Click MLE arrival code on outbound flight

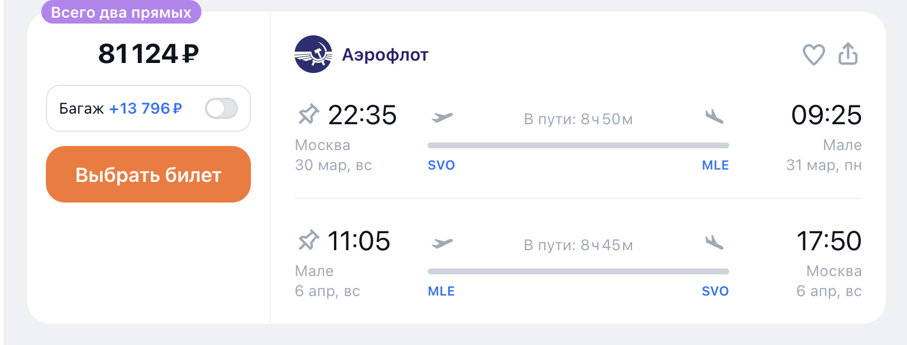click(x=715, y=165)
